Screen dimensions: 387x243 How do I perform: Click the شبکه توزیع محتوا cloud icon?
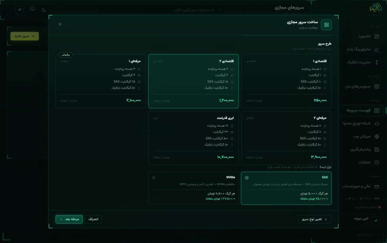pos(377,123)
